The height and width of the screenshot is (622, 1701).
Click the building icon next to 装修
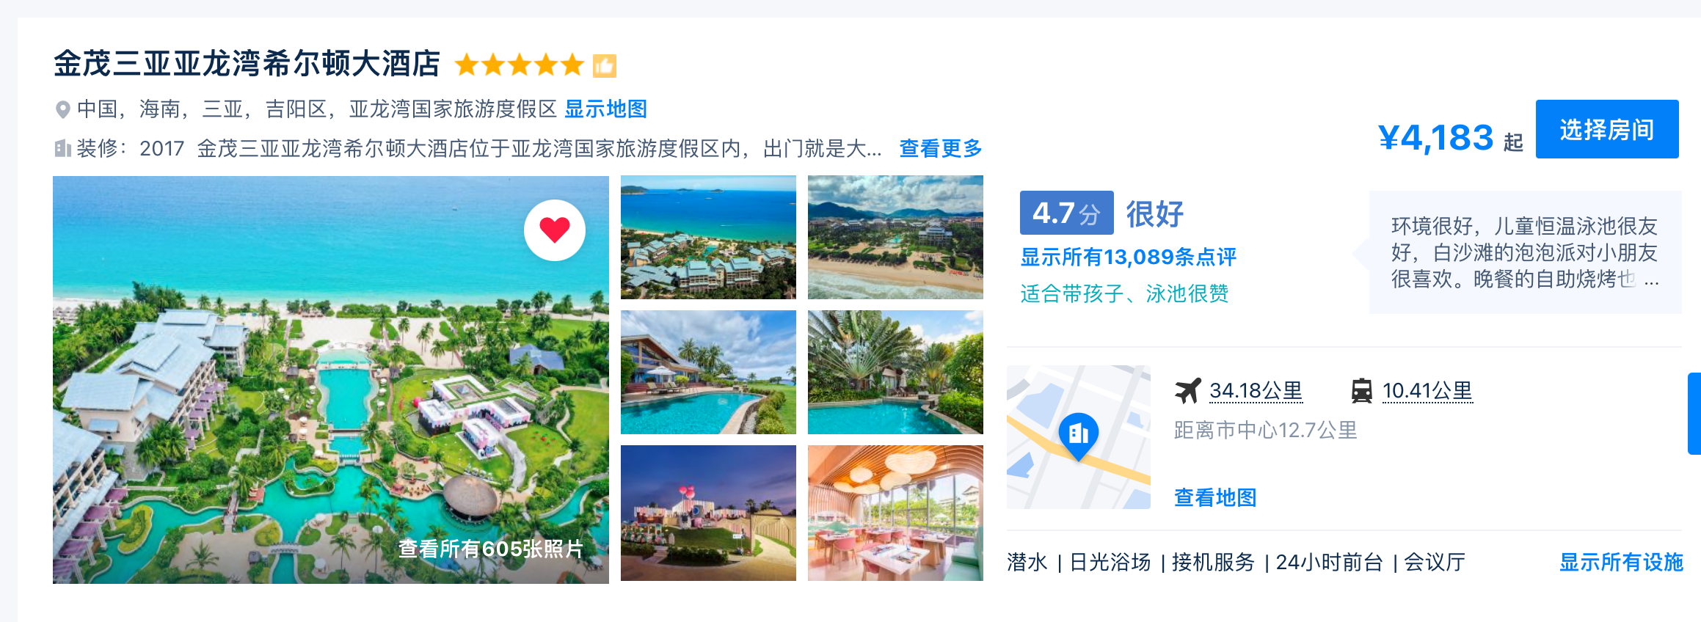click(x=63, y=149)
